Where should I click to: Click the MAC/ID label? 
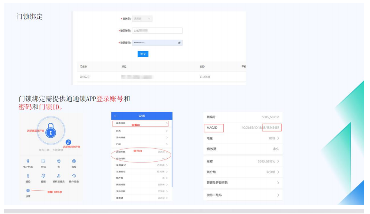point(212,128)
